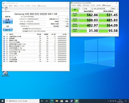
Task: Run the SEQ1M Q1T1 test
Action: coord(75,20)
